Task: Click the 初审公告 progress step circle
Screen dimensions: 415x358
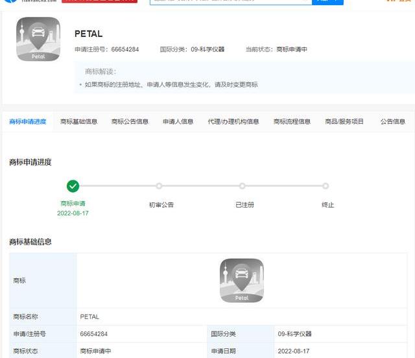Action: click(x=160, y=186)
